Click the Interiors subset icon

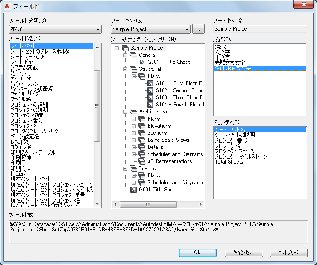(134, 168)
